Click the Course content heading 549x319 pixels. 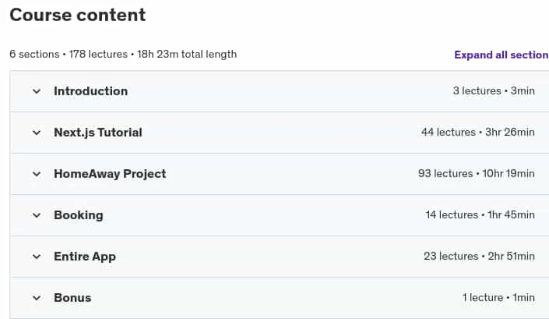pos(78,15)
